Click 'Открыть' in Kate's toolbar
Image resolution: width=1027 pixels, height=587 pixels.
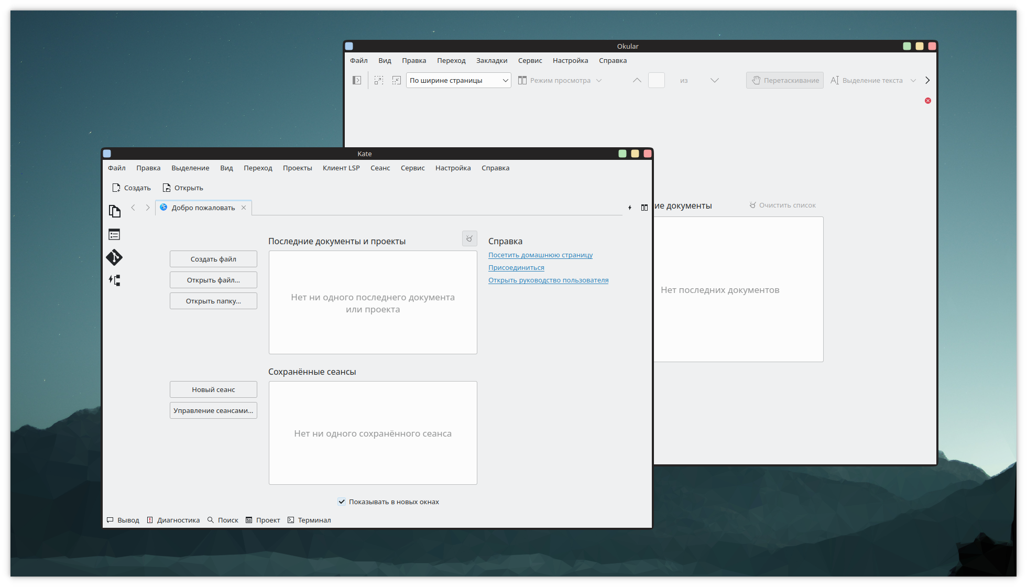pos(183,188)
